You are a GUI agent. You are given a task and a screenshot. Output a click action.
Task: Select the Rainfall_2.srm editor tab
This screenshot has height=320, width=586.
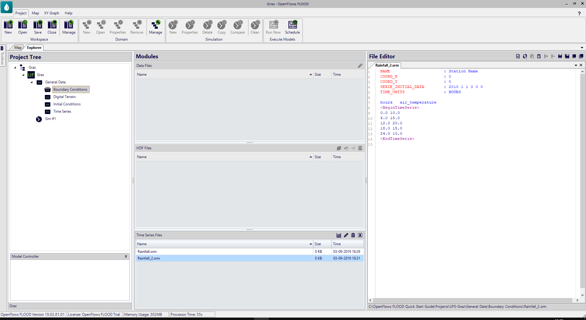pyautogui.click(x=387, y=65)
